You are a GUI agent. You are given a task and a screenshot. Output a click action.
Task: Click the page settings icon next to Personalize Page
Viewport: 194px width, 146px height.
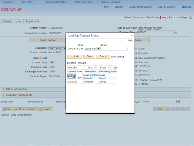191,17
